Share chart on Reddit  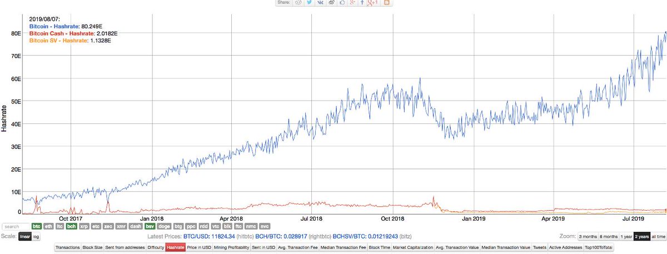tap(298, 2)
